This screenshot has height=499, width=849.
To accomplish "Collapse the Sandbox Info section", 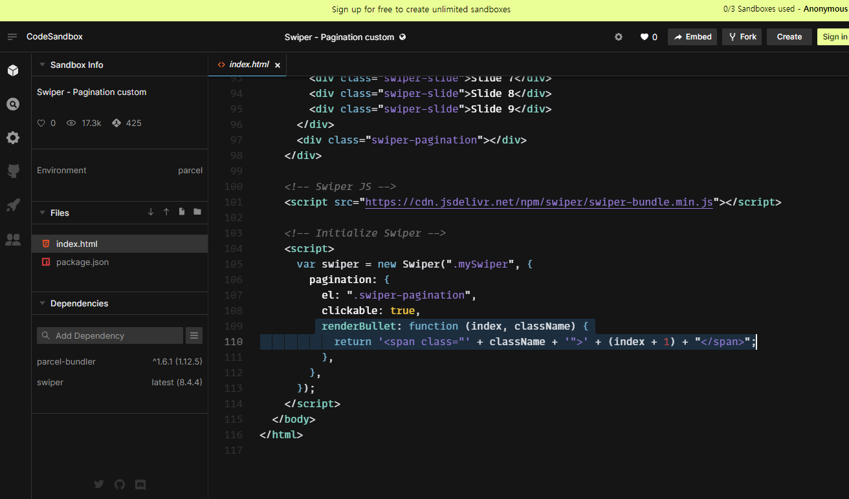I will [43, 65].
